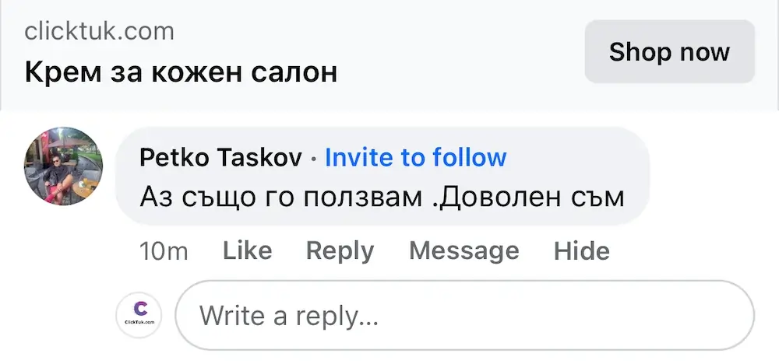Hide Petko Taskov's comment
Screen dimensions: 779x364
(x=581, y=250)
